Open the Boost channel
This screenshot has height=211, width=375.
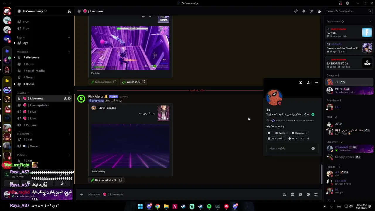44,84
